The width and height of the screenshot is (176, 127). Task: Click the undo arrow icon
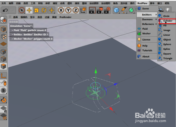5,10
